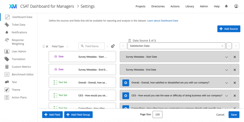Open field settings gears icon

click(x=113, y=46)
